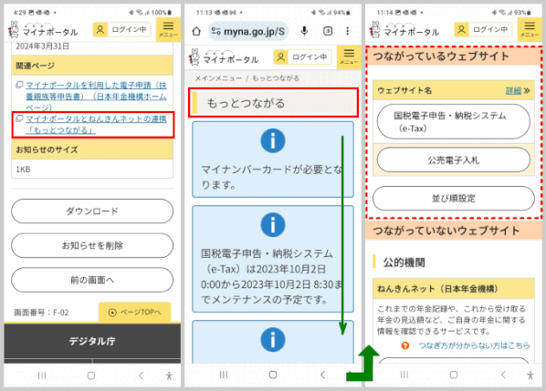The image size is (546, 391).
Task: Open hamburger menu in middle phone screen
Action: point(349,57)
